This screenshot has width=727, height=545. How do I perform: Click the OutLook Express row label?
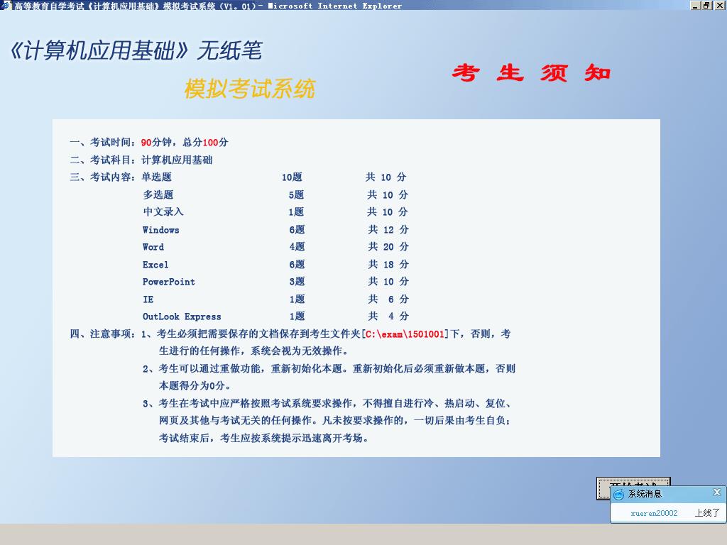tap(182, 316)
